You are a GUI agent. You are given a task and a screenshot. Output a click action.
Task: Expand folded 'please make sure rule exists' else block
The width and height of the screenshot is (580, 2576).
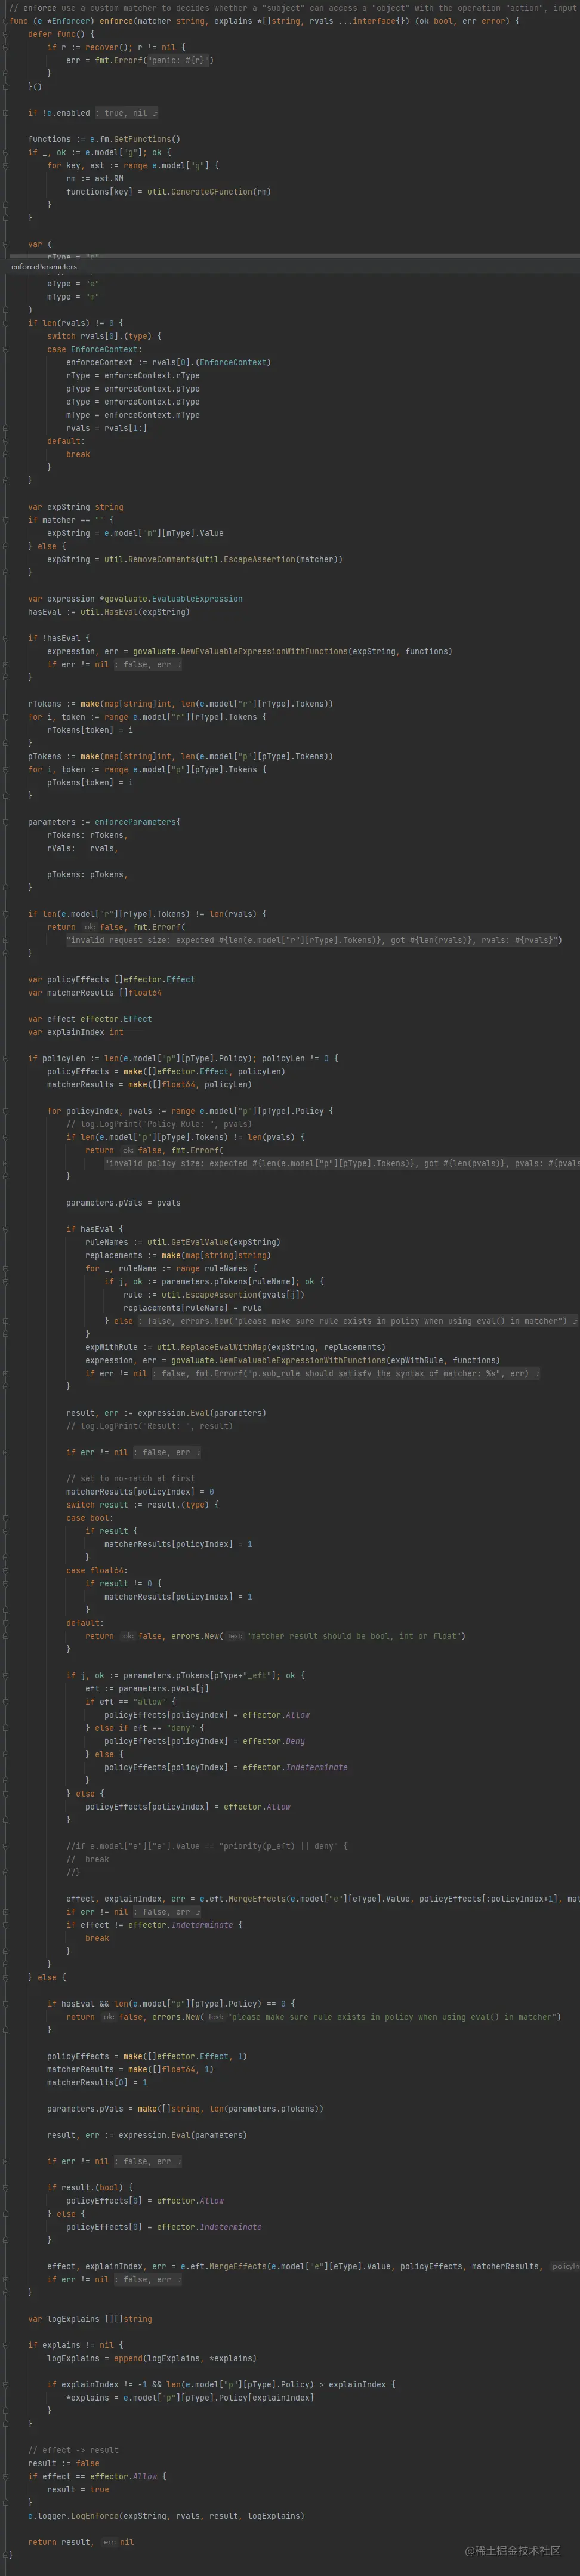[x=357, y=1321]
